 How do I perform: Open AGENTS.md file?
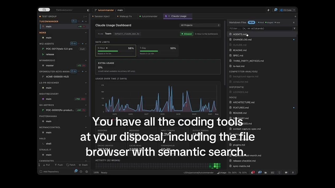pos(262,34)
